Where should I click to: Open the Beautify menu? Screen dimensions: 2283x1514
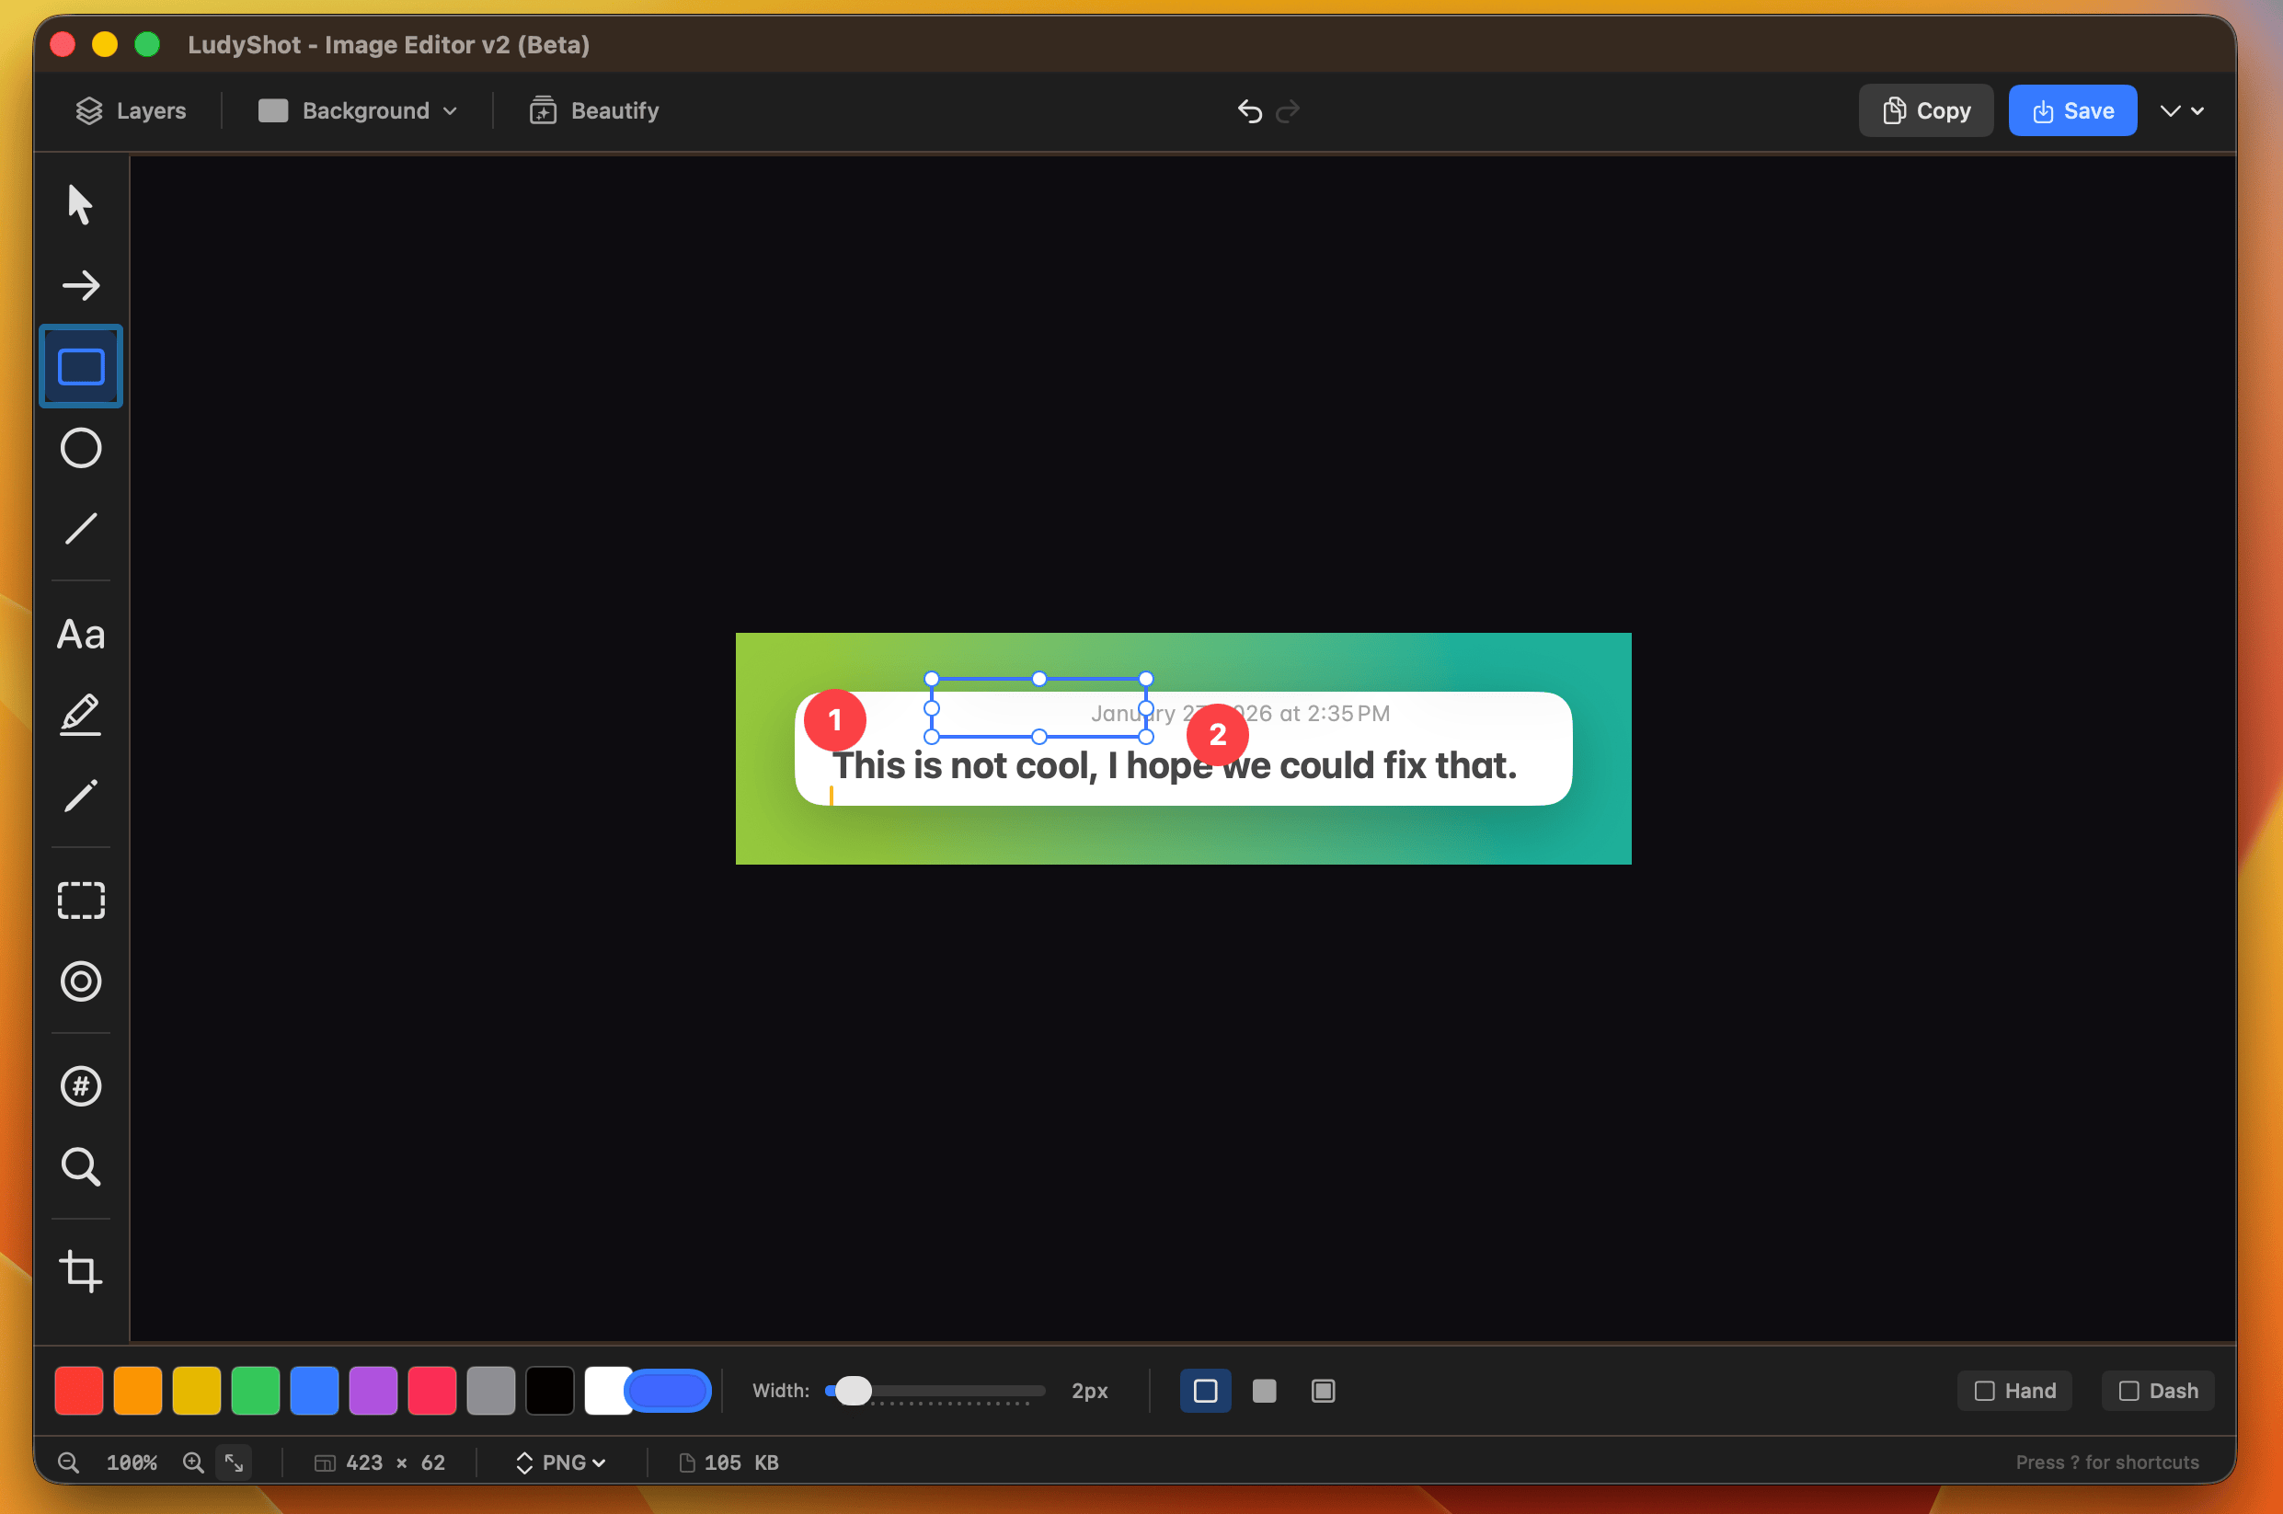[592, 110]
